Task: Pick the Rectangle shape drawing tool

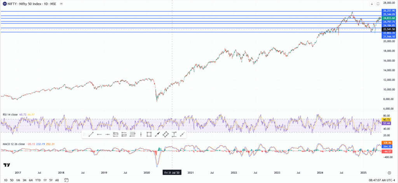Action: [x=149, y=134]
